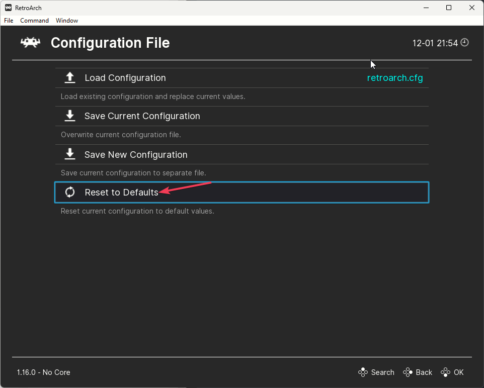Click the OK gamepad button icon
The width and height of the screenshot is (484, 388).
(x=445, y=372)
